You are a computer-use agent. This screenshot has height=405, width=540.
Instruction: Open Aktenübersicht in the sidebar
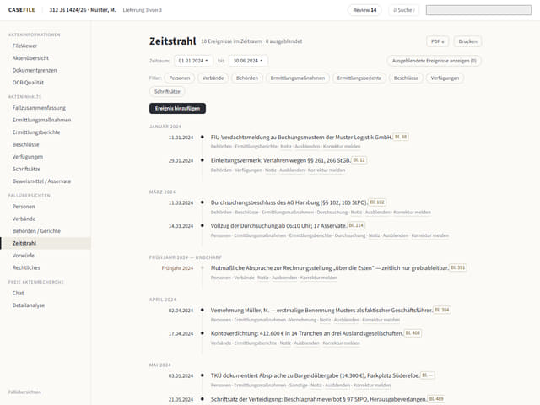pos(30,58)
